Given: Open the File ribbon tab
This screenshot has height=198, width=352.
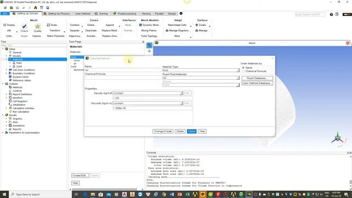Looking at the screenshot, I should 5,13.
